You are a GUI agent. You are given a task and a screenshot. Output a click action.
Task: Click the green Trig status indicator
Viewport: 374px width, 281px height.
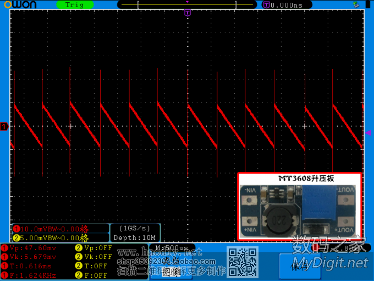click(x=74, y=4)
